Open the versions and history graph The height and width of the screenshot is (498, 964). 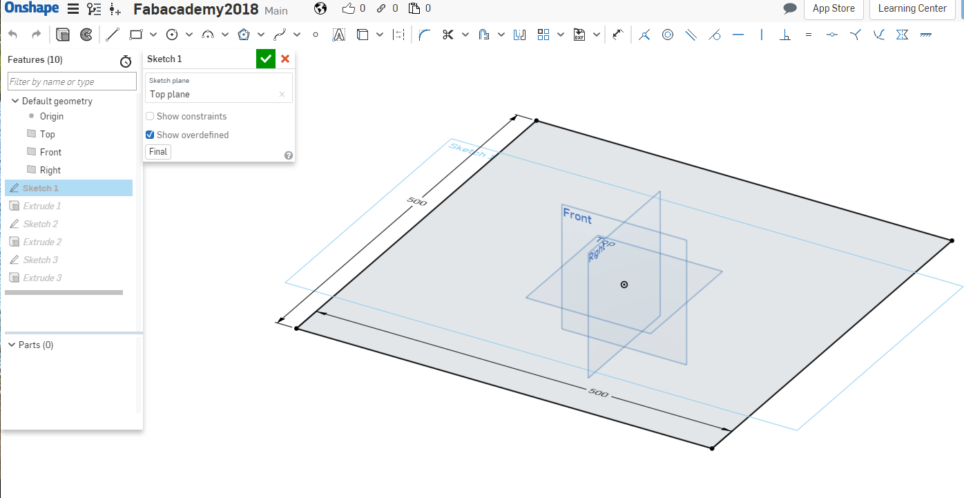(94, 9)
